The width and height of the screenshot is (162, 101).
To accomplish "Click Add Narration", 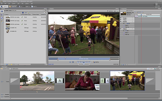I will coord(15,69).
